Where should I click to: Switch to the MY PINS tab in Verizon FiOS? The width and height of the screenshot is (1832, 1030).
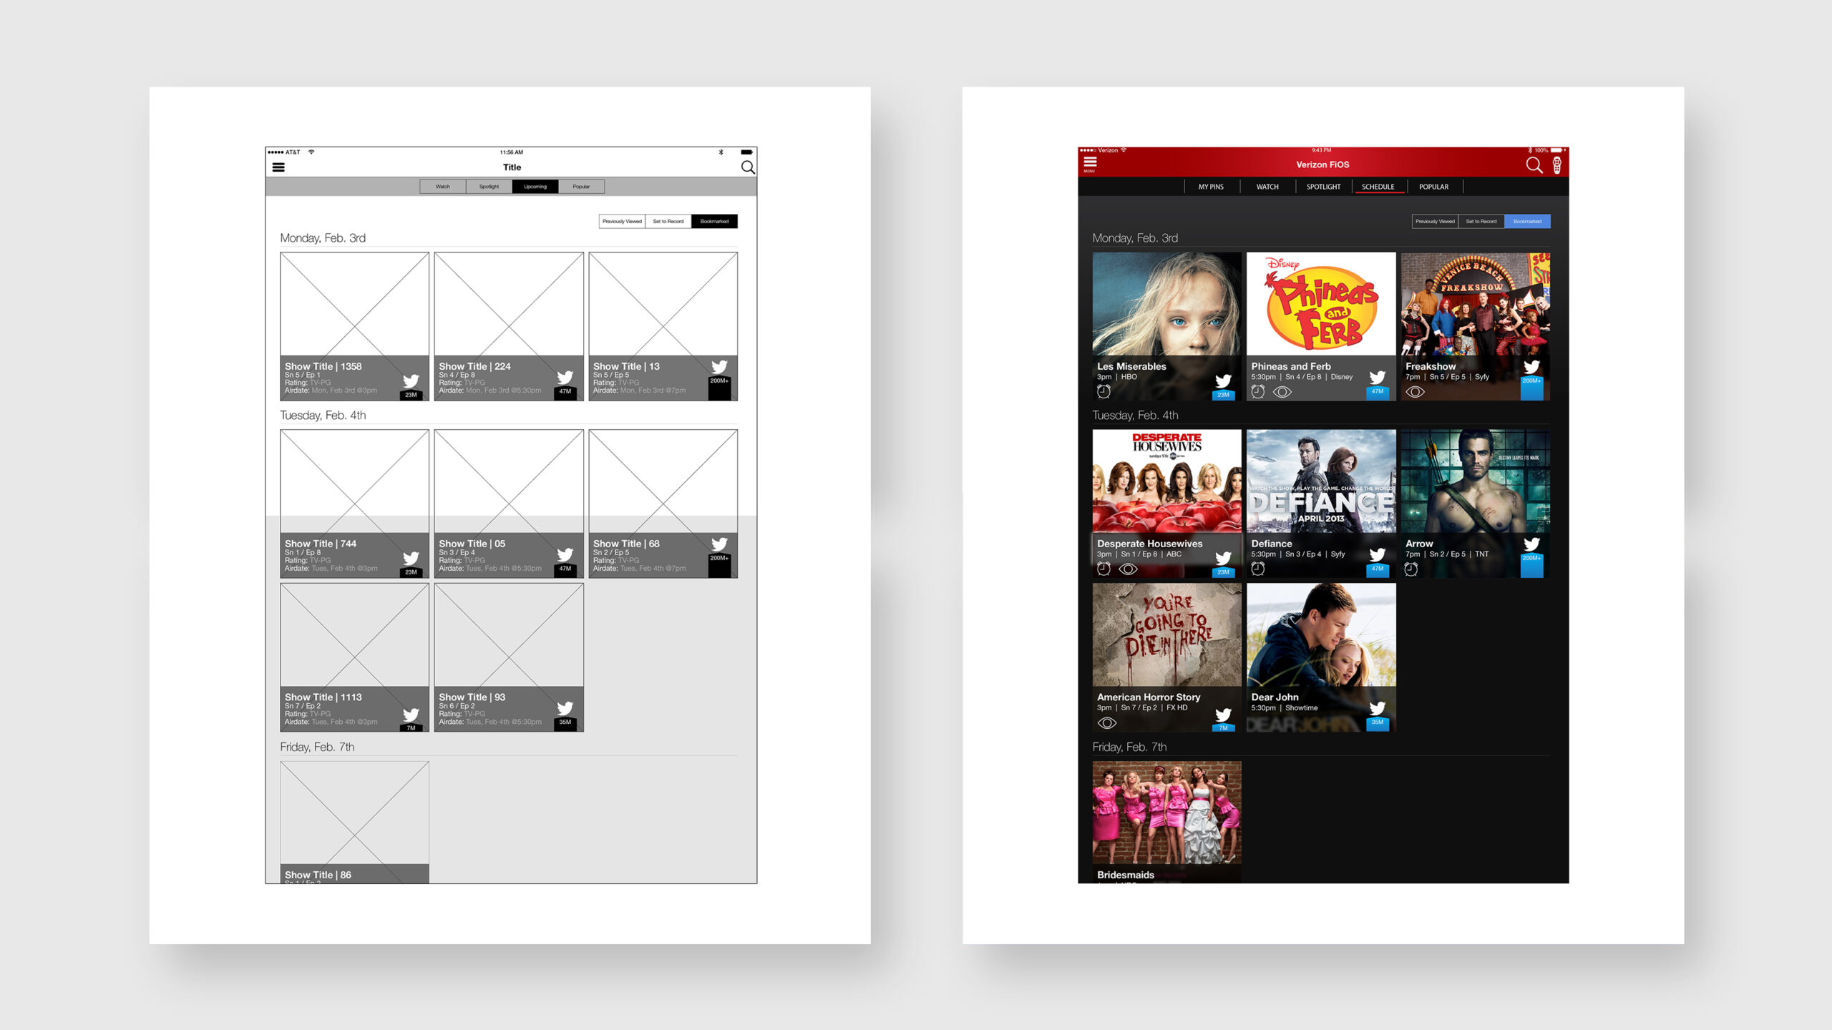tap(1211, 187)
